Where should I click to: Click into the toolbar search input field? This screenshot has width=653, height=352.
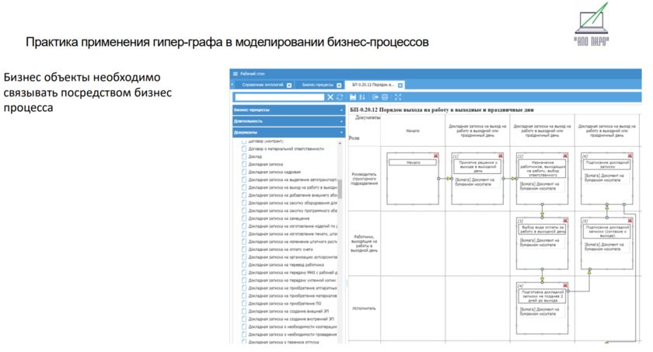tap(278, 97)
